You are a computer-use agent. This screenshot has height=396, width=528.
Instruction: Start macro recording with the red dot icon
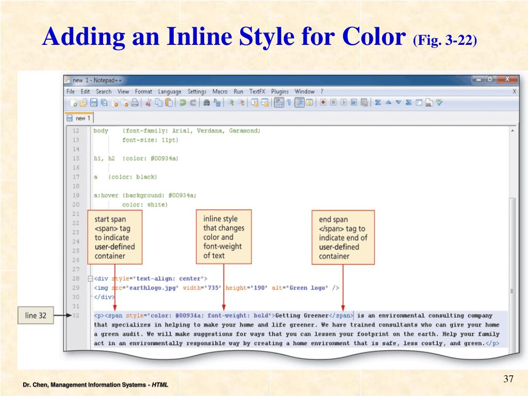(323, 102)
